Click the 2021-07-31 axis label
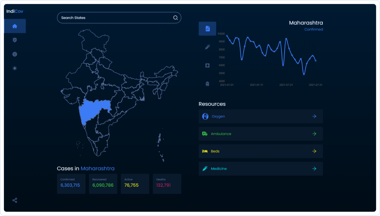This screenshot has width=380, height=216. [x=315, y=85]
